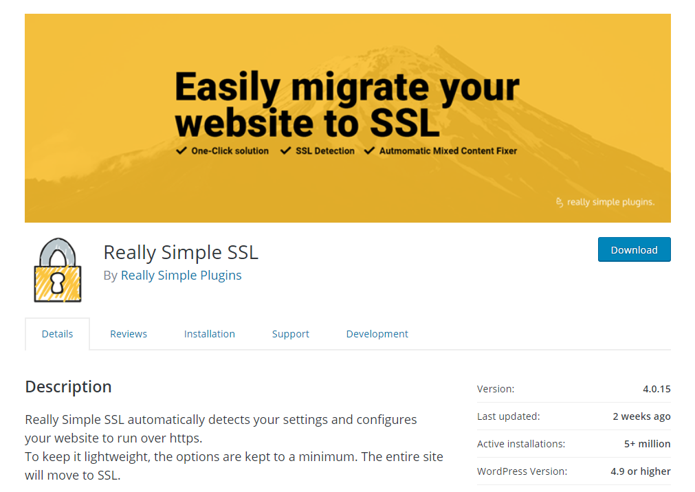Click description line 'To keep it lightweight'
Viewport: 695px width, 492px height.
(x=234, y=456)
